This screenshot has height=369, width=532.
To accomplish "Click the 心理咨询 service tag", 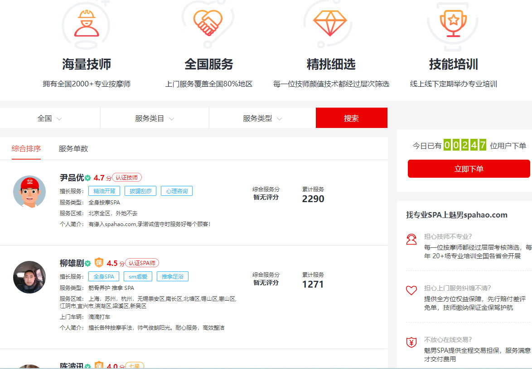I will pyautogui.click(x=177, y=191).
